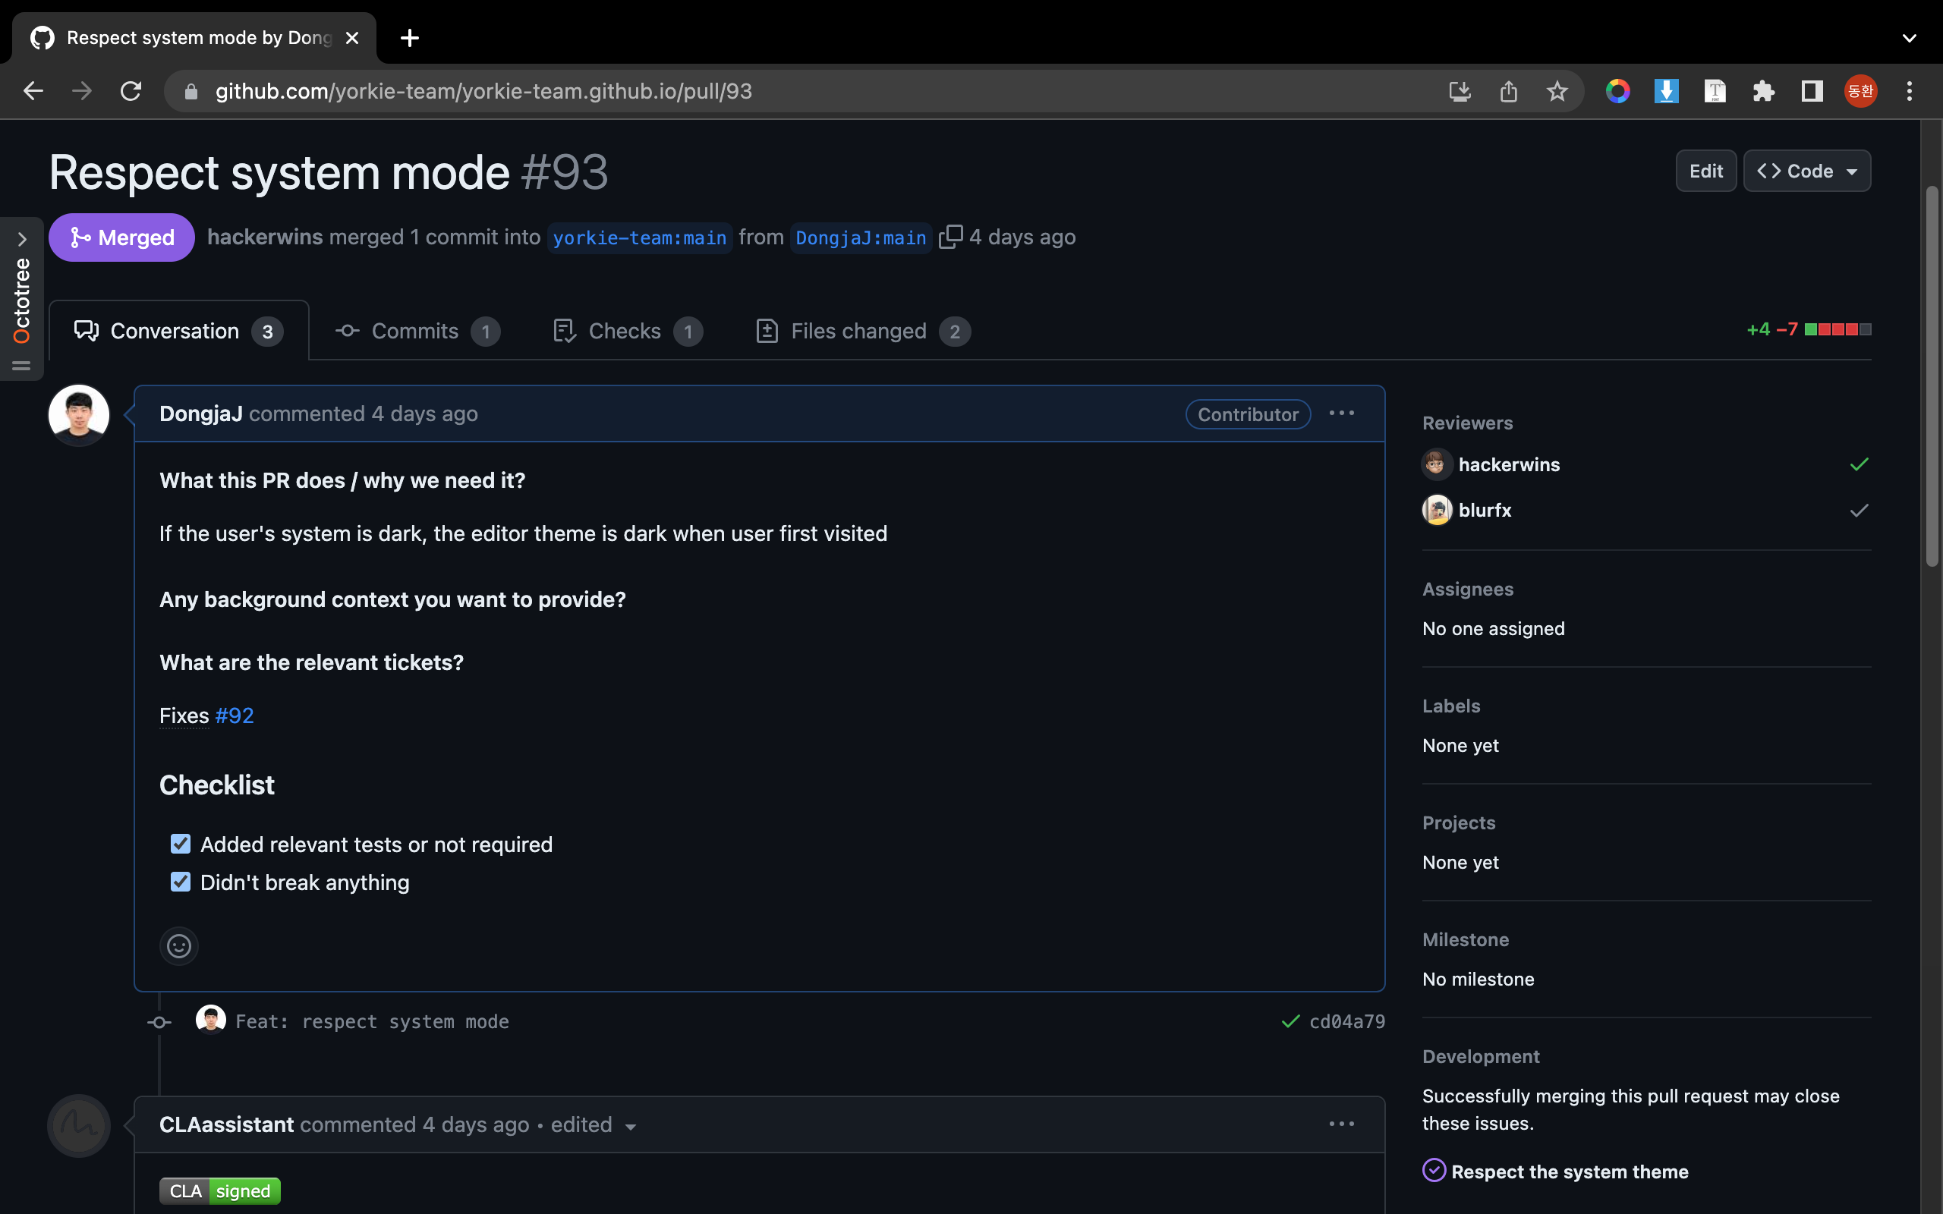Click the emoji reaction smiley icon

[179, 946]
